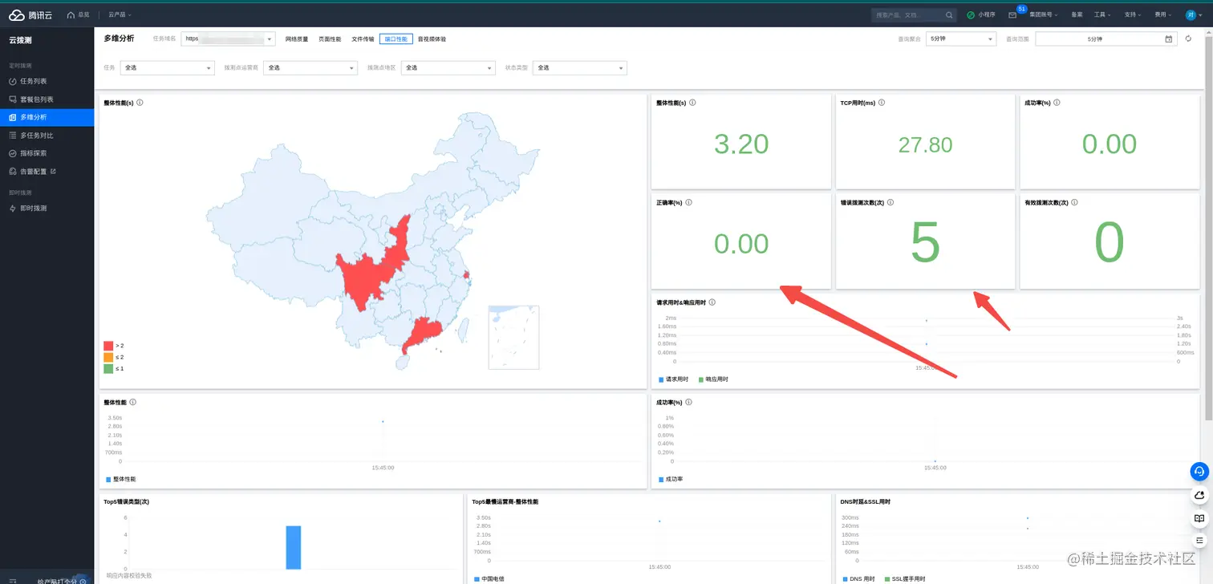Viewport: 1213px width, 584px height.
Task: Click the search magnifier icon
Action: pyautogui.click(x=949, y=14)
